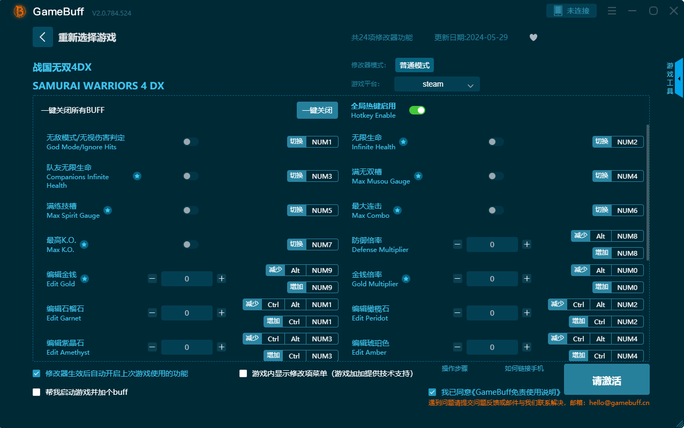The height and width of the screenshot is (428, 684).
Task: Open the 如何链接手机 link
Action: pyautogui.click(x=524, y=369)
